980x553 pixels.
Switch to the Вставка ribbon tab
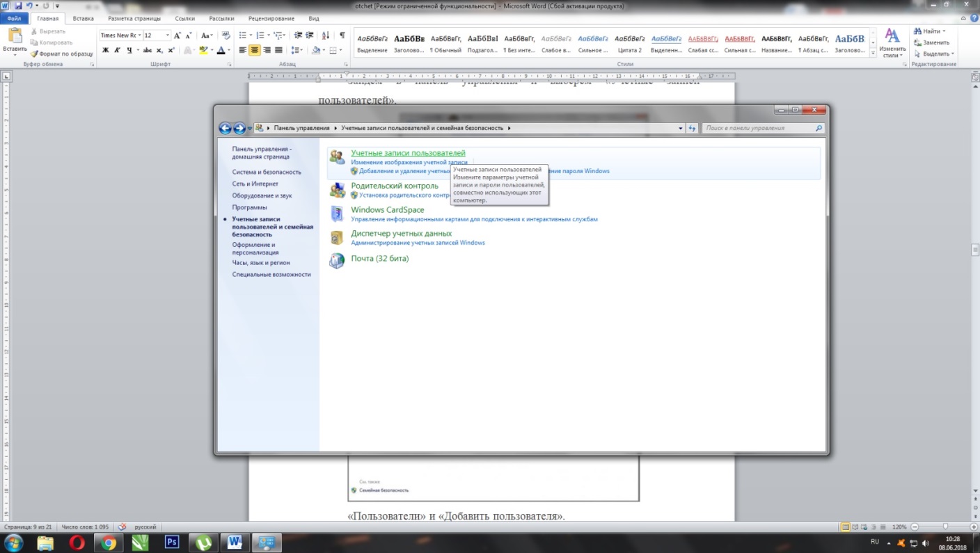84,19
